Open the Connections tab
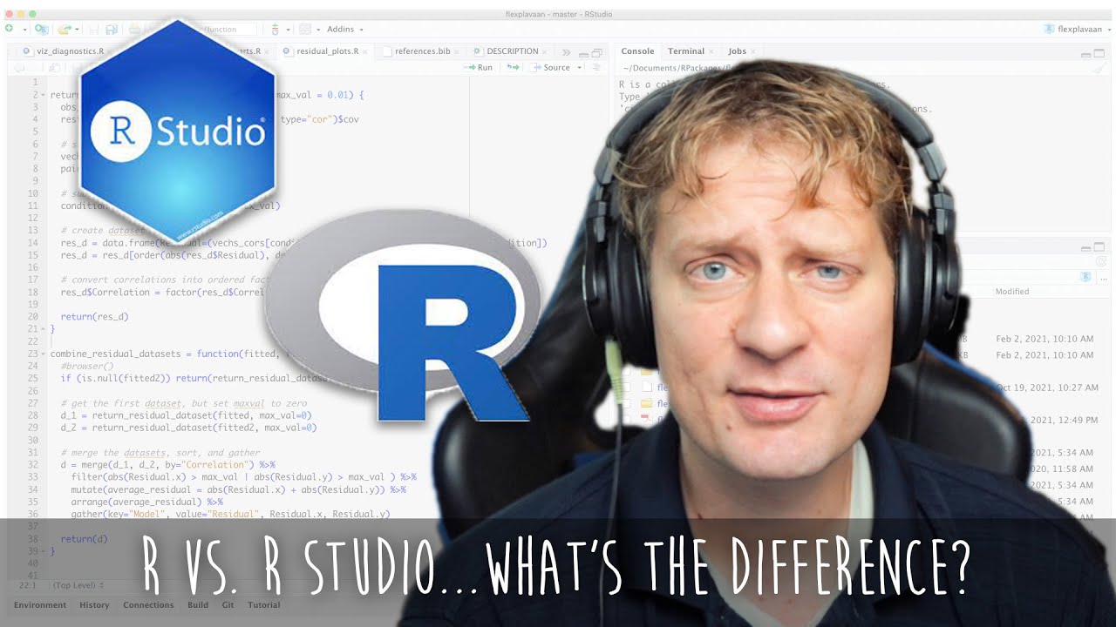Screen dimensions: 1116x627 148,605
